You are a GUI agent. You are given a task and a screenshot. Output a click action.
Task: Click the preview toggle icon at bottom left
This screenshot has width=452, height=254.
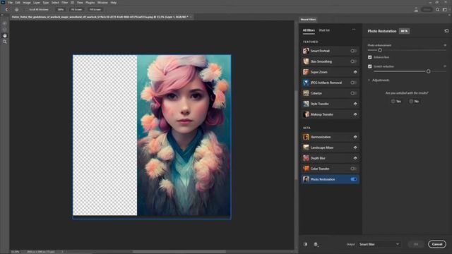click(x=305, y=244)
